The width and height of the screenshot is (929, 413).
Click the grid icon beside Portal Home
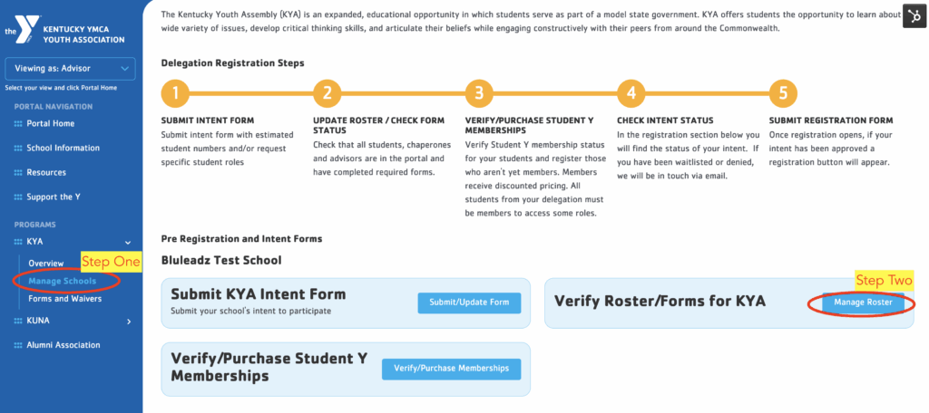(18, 123)
